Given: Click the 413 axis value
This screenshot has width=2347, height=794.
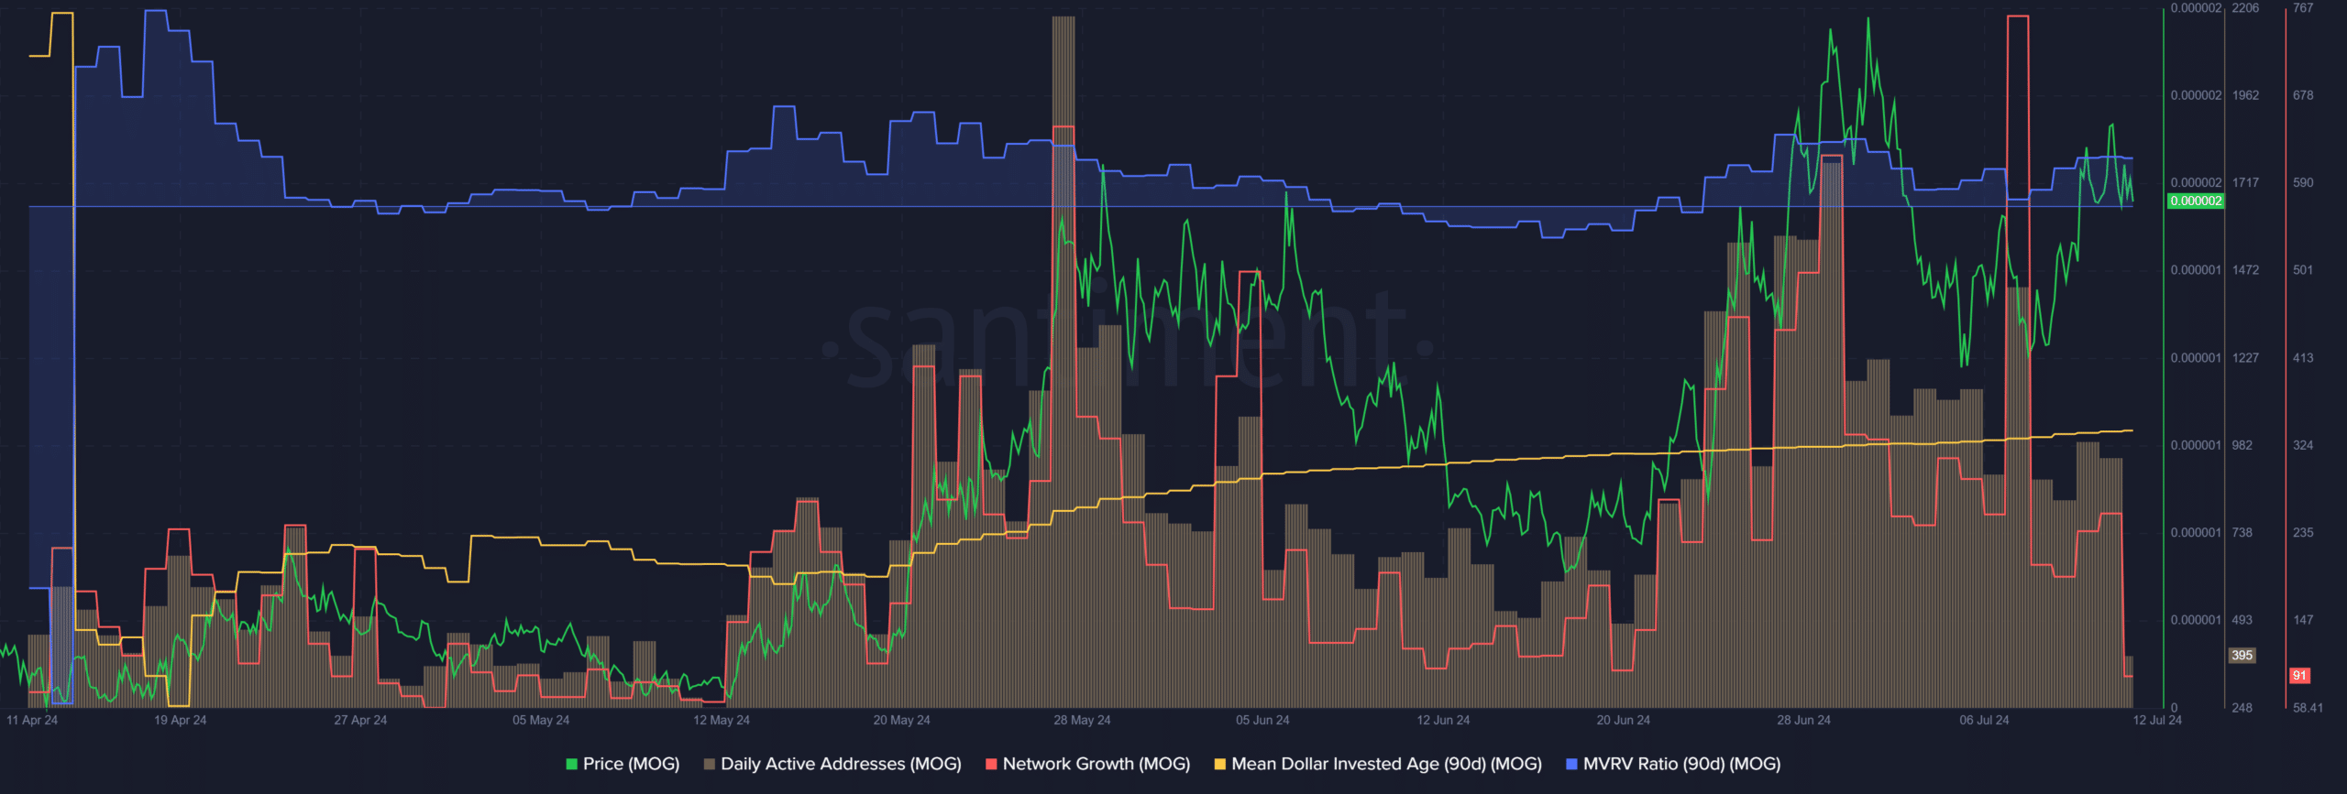Looking at the screenshot, I should 2303,358.
